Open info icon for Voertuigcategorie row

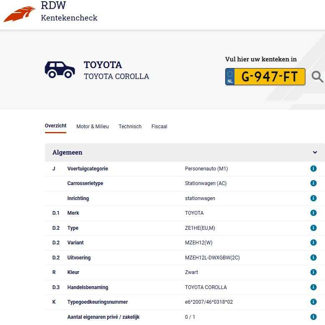pyautogui.click(x=313, y=169)
